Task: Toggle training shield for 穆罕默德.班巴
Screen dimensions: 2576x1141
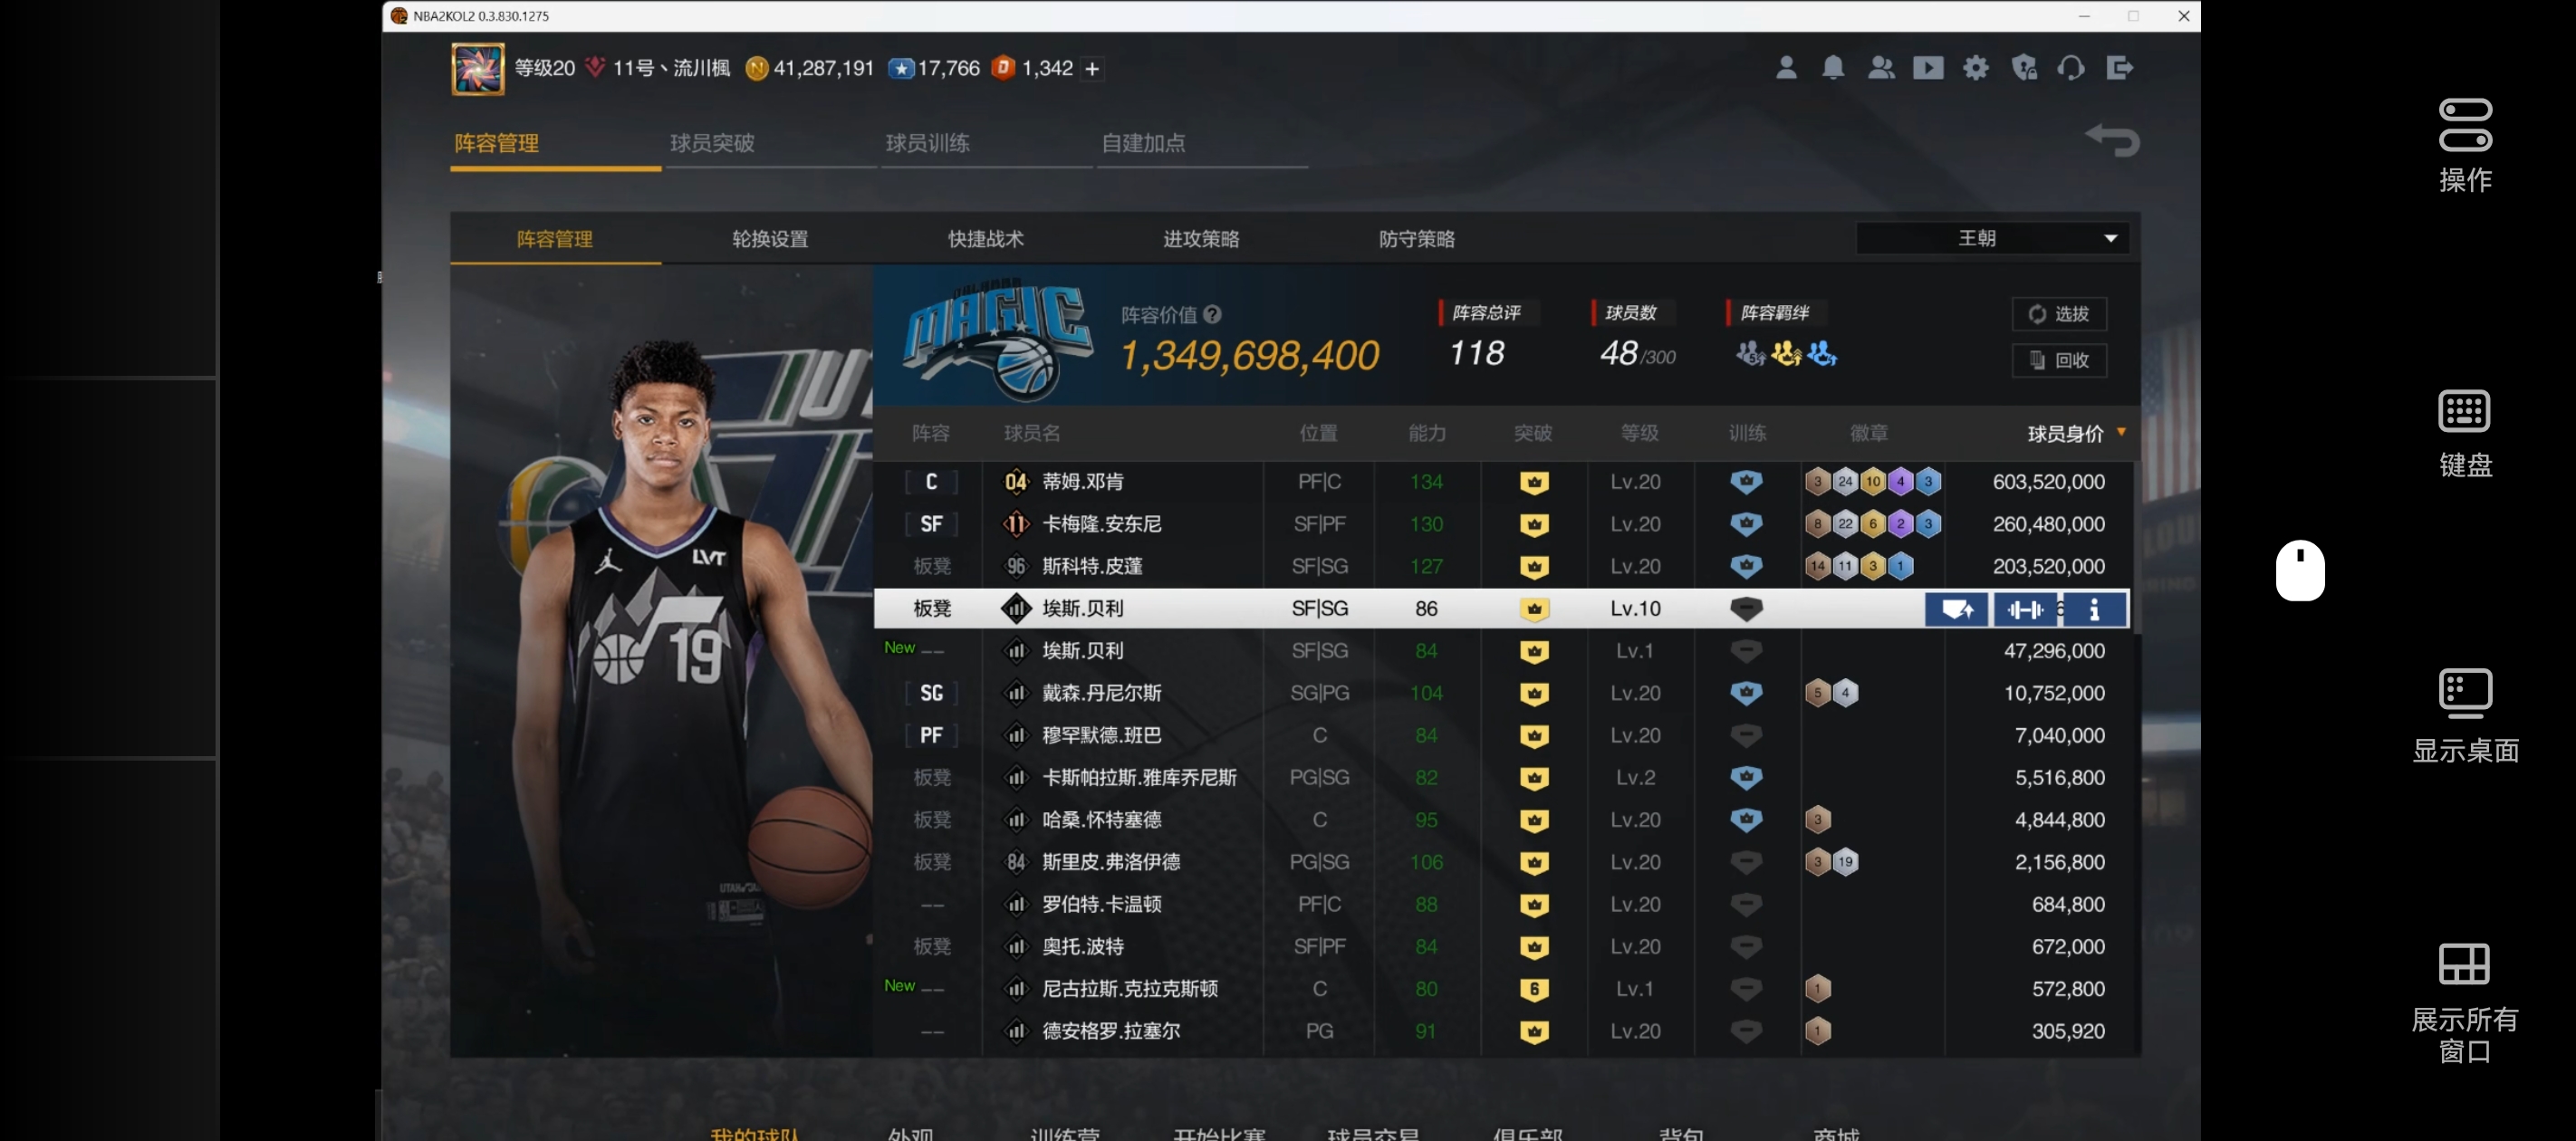Action: [x=1746, y=735]
